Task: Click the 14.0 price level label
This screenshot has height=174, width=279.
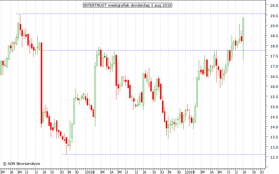Action: [274, 127]
